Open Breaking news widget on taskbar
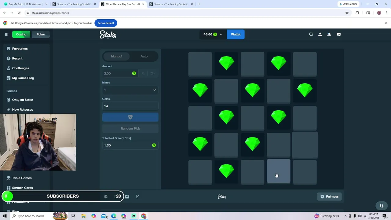Viewport: 391px width, 220px height. click(327, 216)
